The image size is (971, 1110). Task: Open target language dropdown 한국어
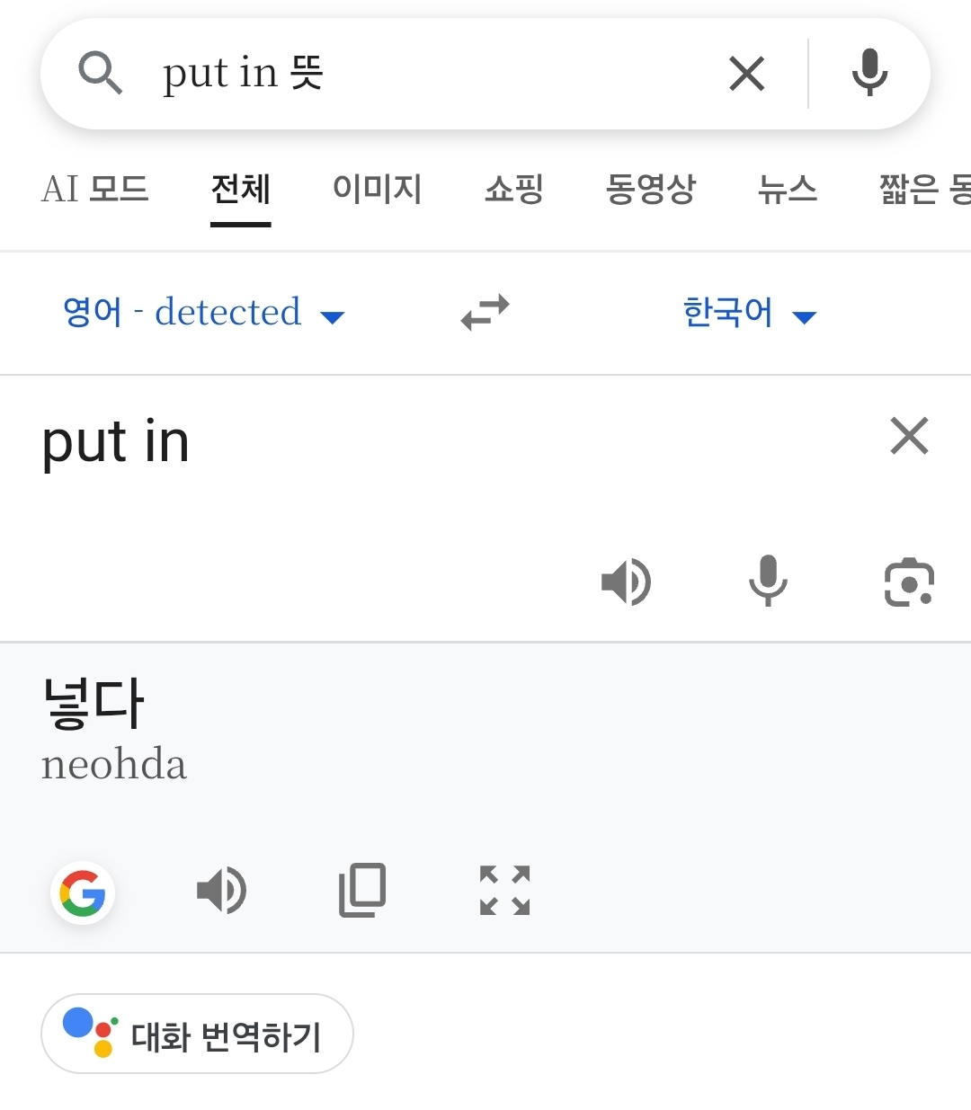(749, 313)
